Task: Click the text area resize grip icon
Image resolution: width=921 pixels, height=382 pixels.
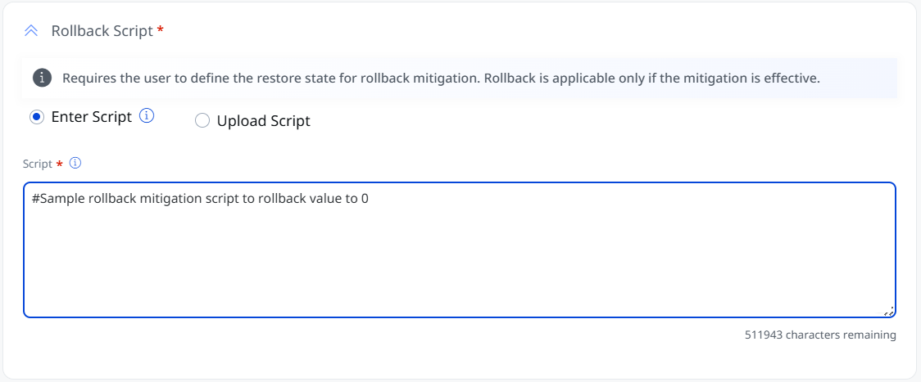Action: click(889, 311)
